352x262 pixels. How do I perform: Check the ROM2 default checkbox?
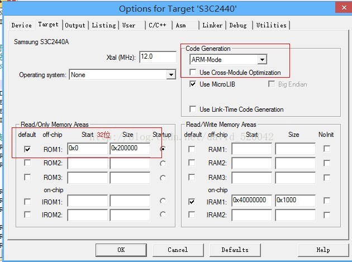click(x=27, y=163)
